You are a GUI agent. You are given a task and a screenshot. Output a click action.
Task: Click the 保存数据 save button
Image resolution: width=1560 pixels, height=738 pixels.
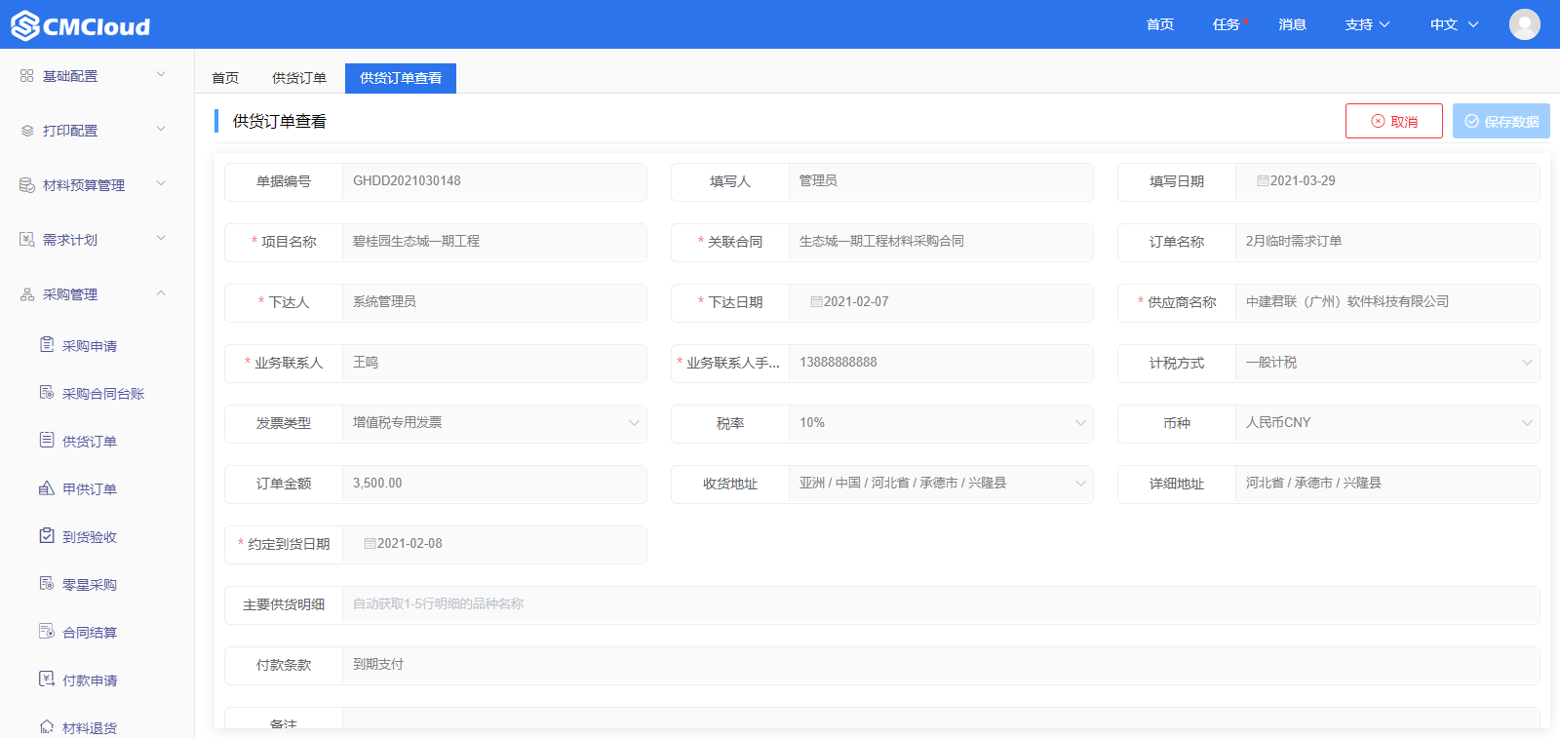pos(1501,121)
